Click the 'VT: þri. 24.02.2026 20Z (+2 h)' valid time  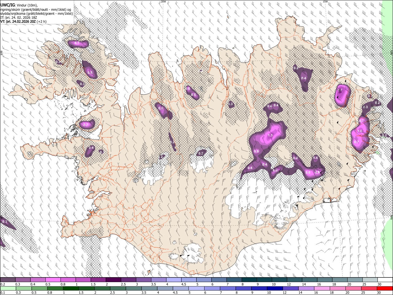(x=24, y=22)
